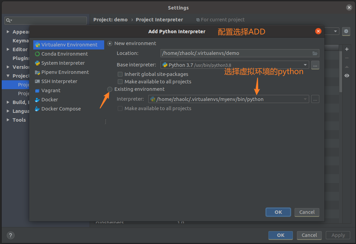Select SSH Interpreter in sidebar
Image resolution: width=356 pixels, height=244 pixels.
pos(59,81)
